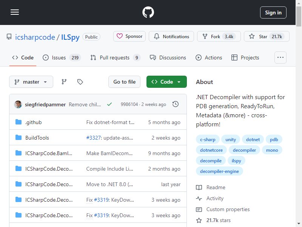View tags via the tag icon

[x=80, y=82]
